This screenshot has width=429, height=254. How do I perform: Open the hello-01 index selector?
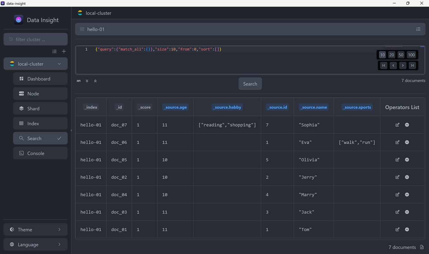pos(250,29)
